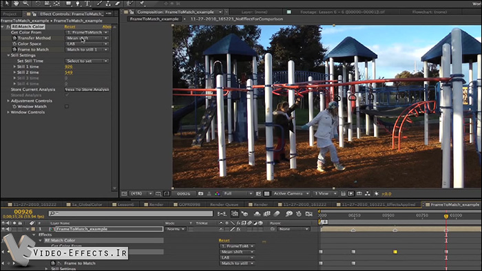Toggle Frame to Match stopwatch in Effect Controls

(14, 50)
